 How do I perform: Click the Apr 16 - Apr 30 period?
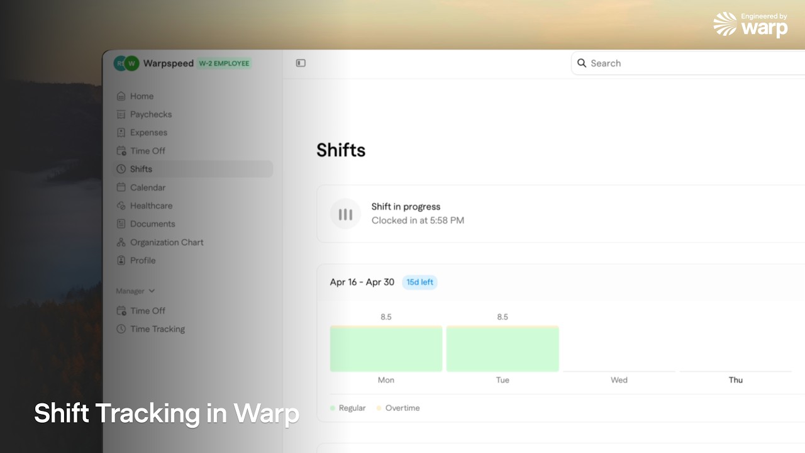tap(362, 282)
